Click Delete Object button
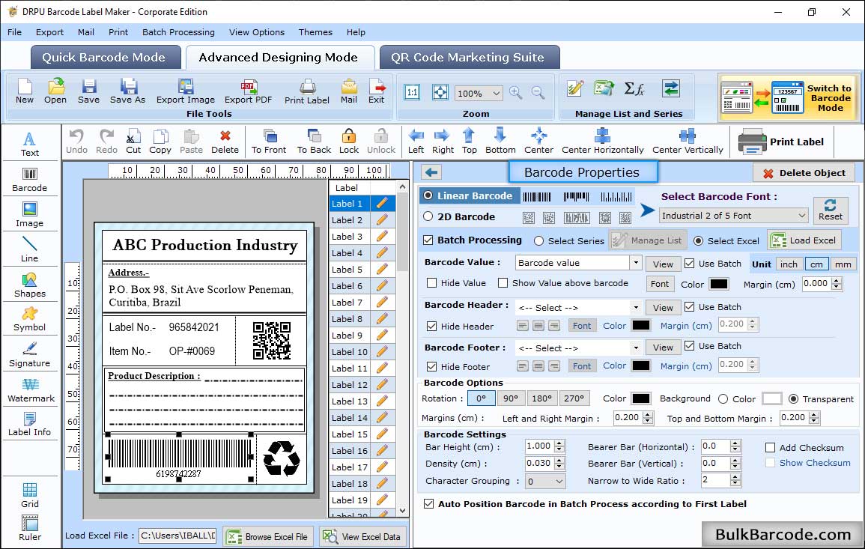The width and height of the screenshot is (865, 549). click(803, 173)
